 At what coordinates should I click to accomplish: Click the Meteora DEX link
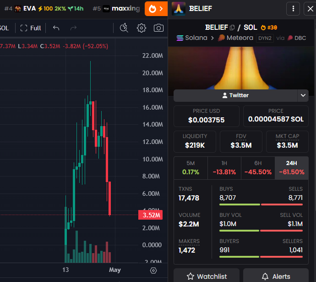coord(235,38)
